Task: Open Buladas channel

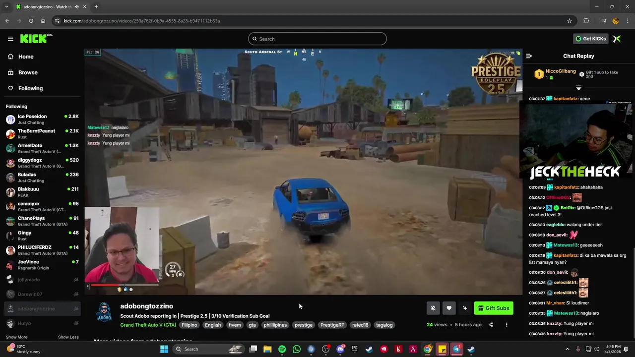Action: (42, 178)
